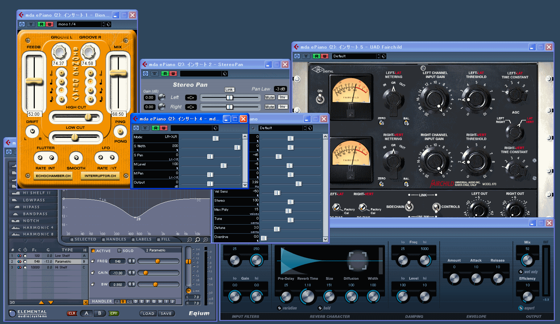Toggle the reverb 'wet only' button
The image size is (560, 324).
pyautogui.click(x=521, y=272)
